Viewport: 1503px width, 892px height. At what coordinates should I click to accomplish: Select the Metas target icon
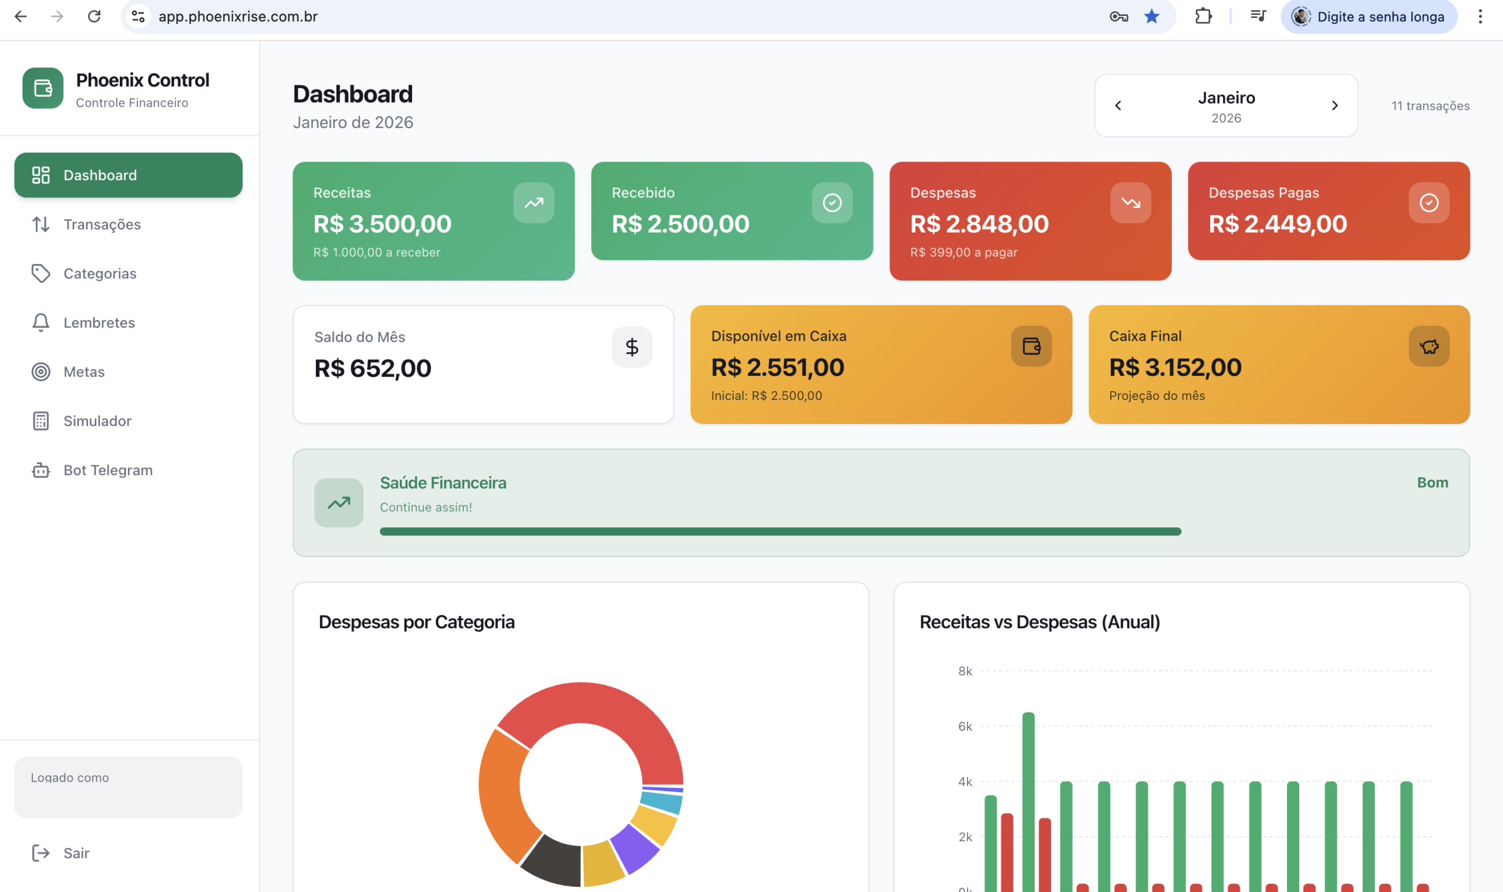[41, 372]
